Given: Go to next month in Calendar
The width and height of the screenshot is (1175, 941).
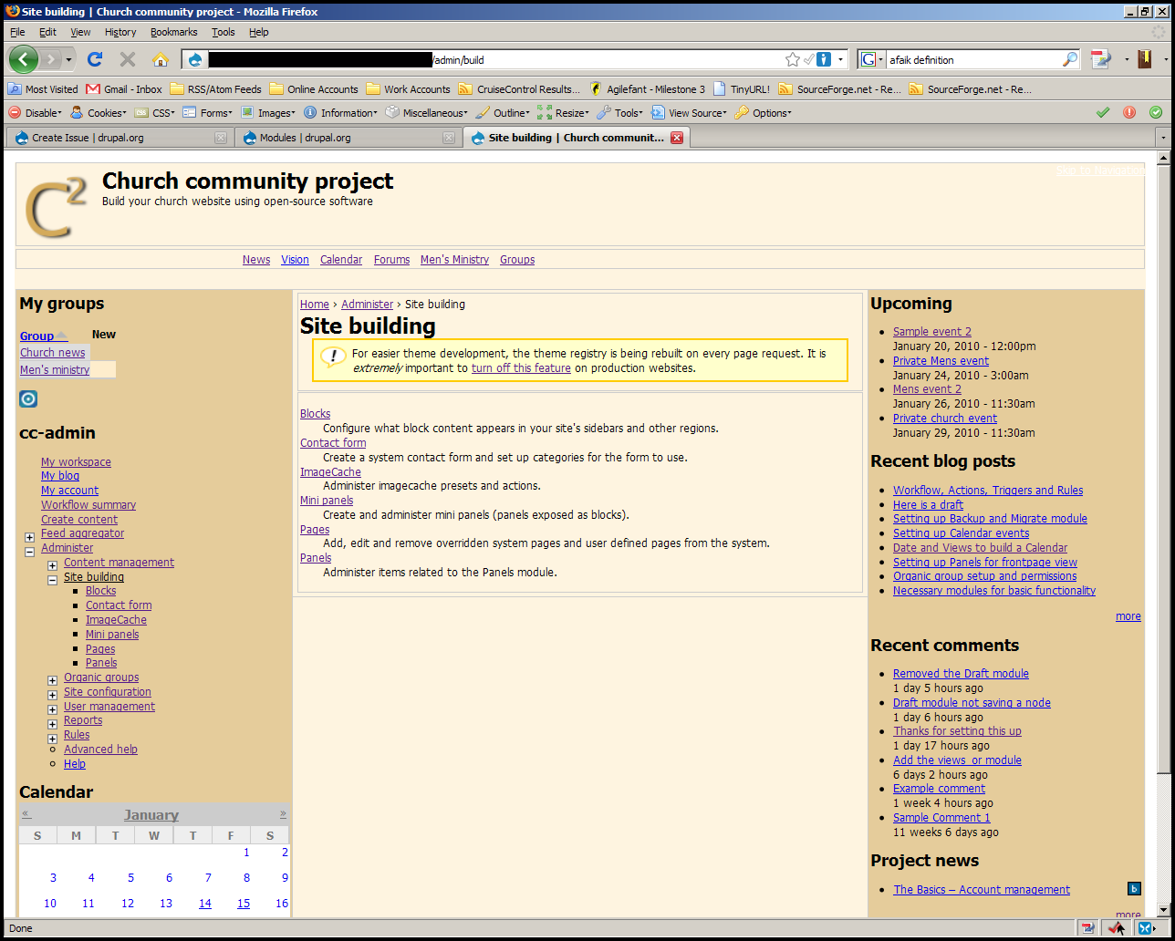Looking at the screenshot, I should 283,813.
